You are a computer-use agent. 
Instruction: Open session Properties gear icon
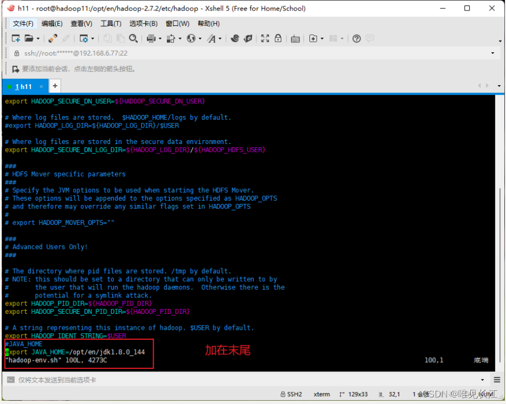(x=84, y=38)
